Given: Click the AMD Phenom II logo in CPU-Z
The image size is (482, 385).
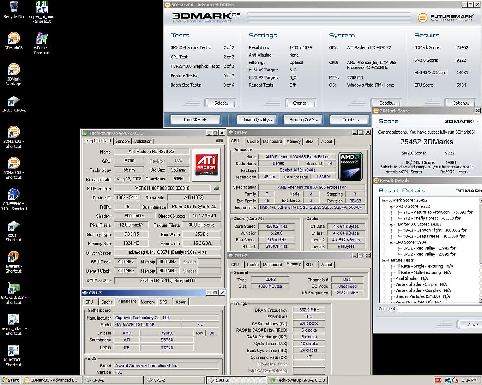Looking at the screenshot, I should coord(351,166).
